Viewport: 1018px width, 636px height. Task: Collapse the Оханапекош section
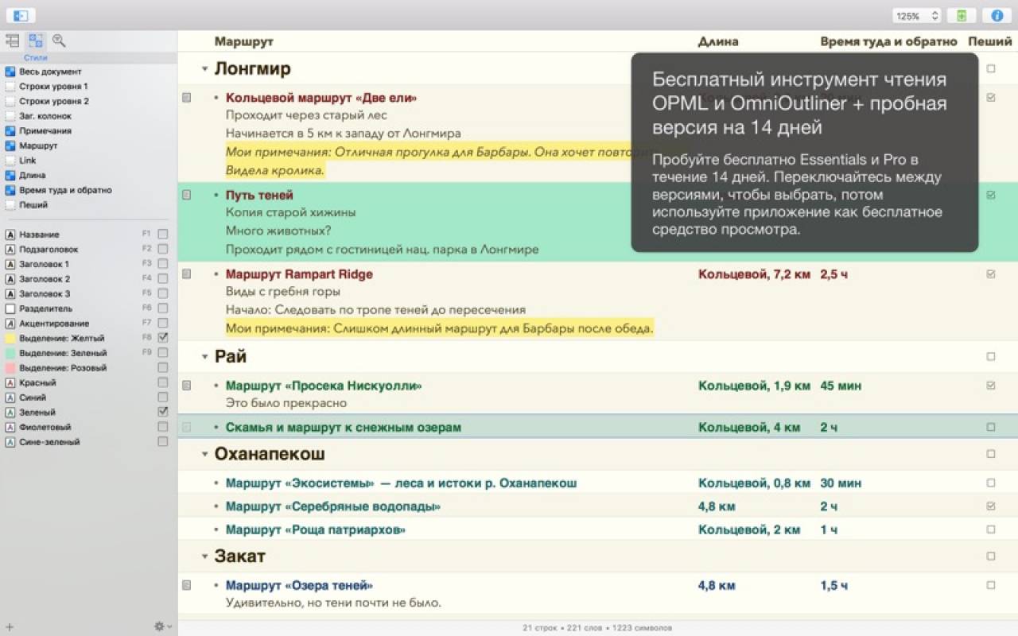(x=204, y=455)
